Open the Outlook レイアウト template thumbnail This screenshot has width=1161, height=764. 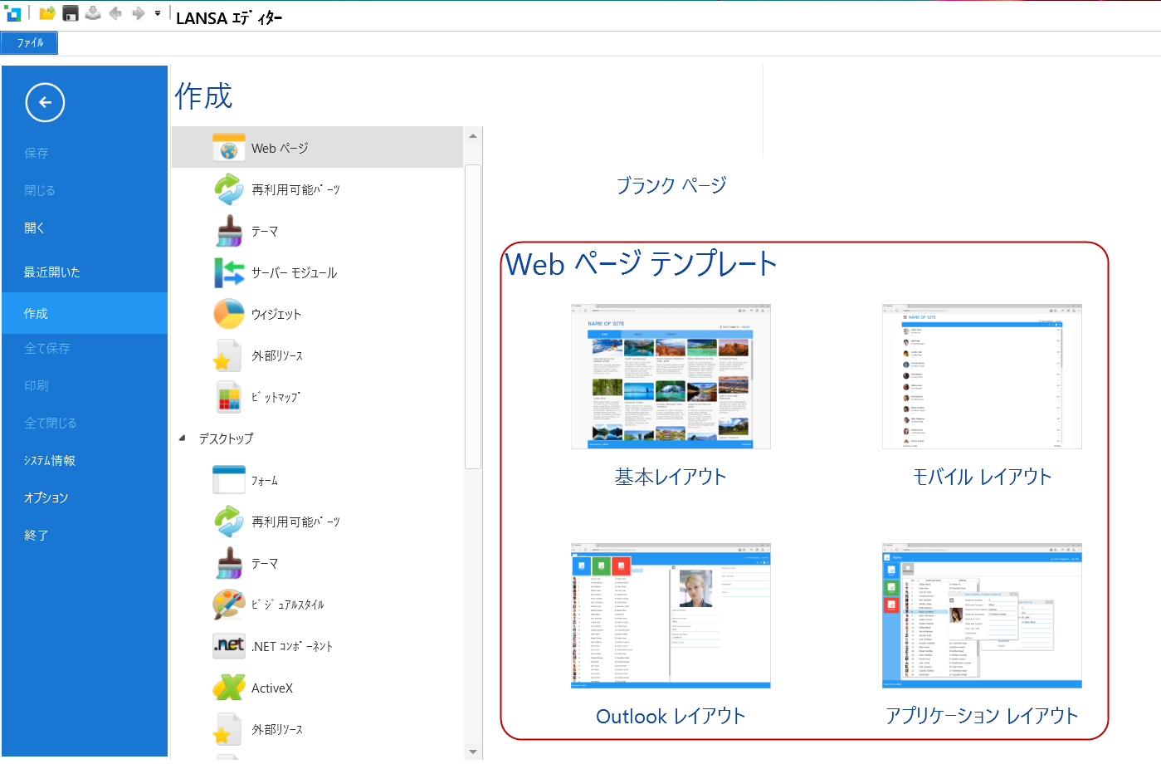671,615
